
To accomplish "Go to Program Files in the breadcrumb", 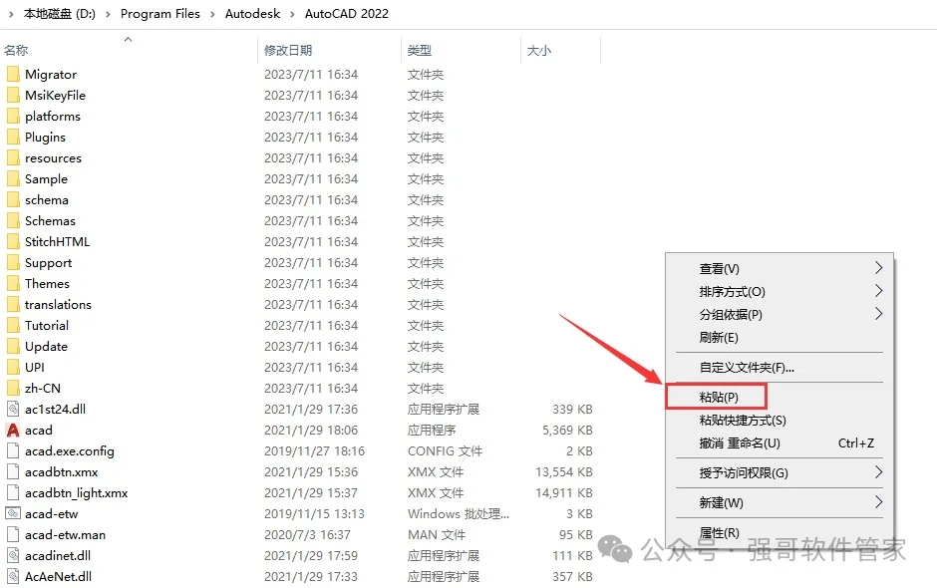I will coord(160,14).
